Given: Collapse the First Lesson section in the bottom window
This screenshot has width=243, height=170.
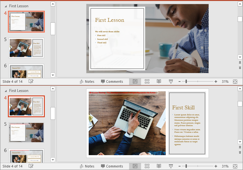Looking at the screenshot, I should pyautogui.click(x=6, y=91).
